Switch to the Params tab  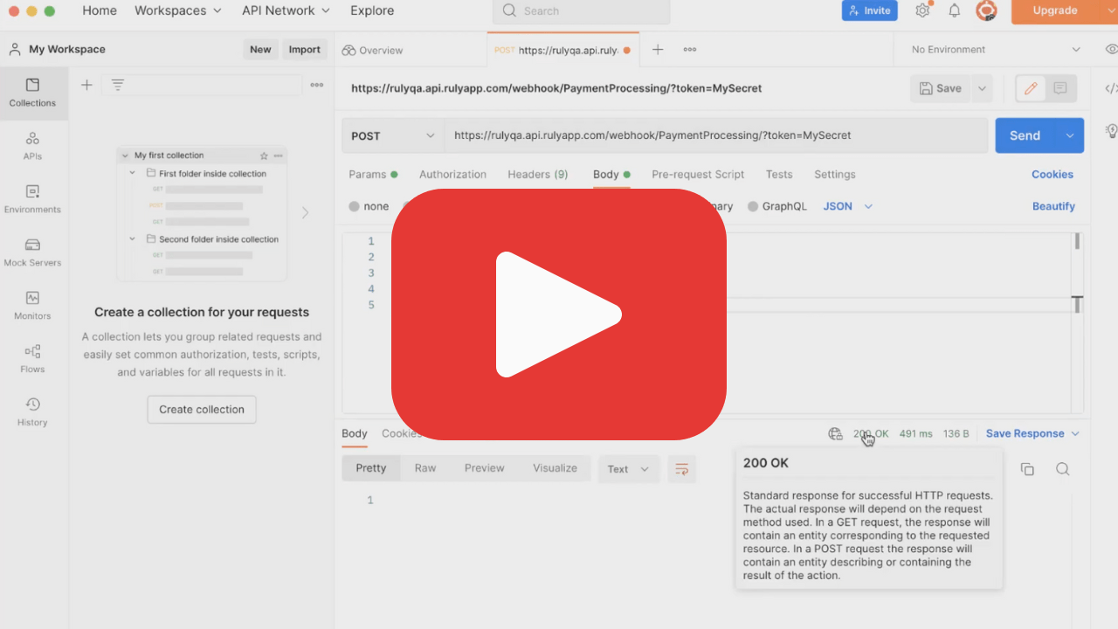(x=373, y=174)
